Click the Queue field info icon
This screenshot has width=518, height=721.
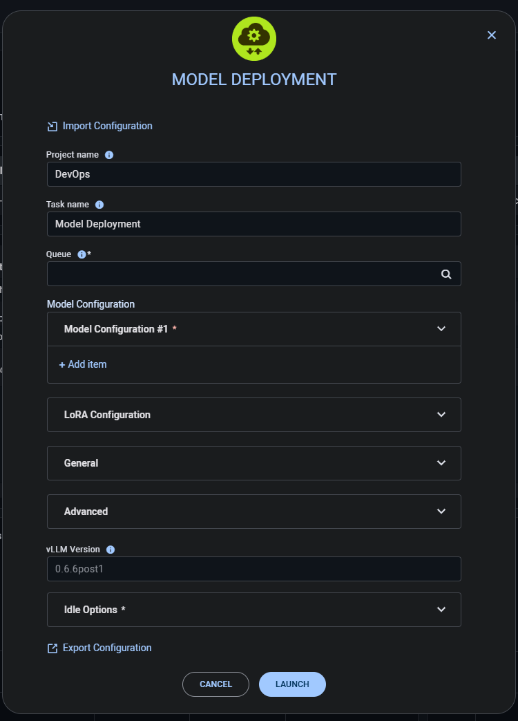[82, 254]
